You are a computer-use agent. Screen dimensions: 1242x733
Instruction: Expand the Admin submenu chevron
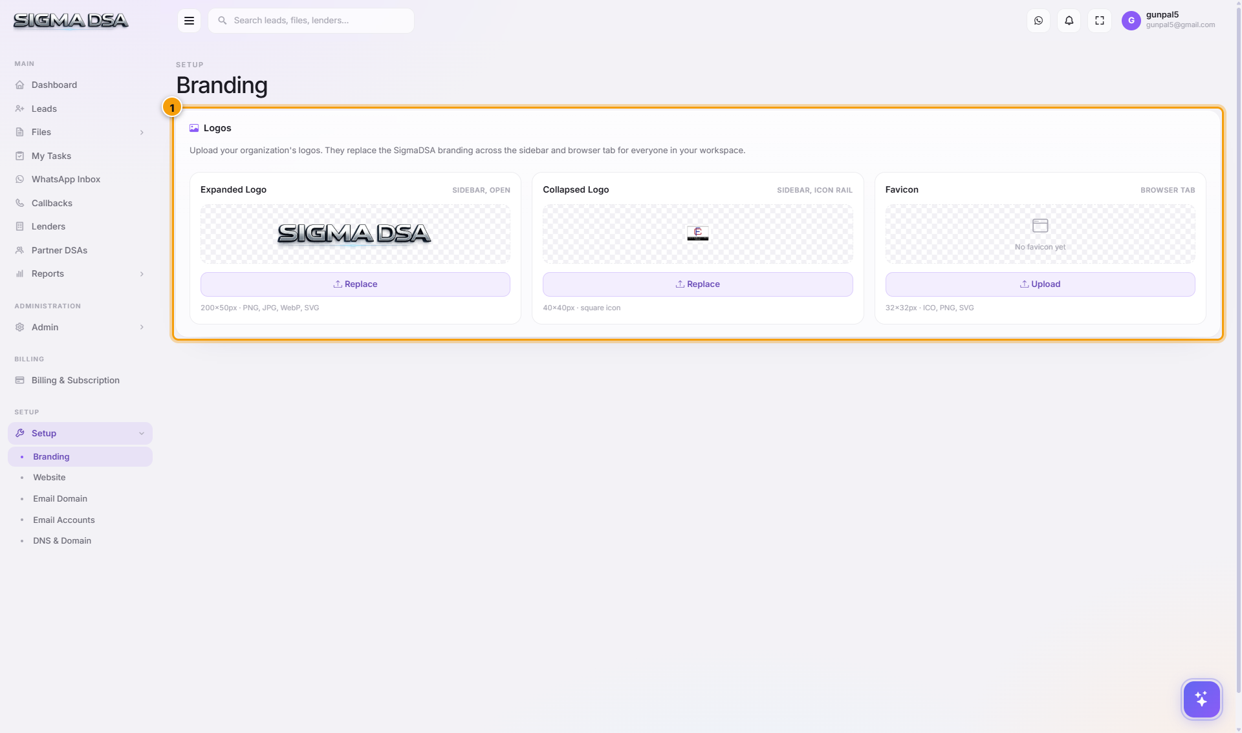pos(142,327)
